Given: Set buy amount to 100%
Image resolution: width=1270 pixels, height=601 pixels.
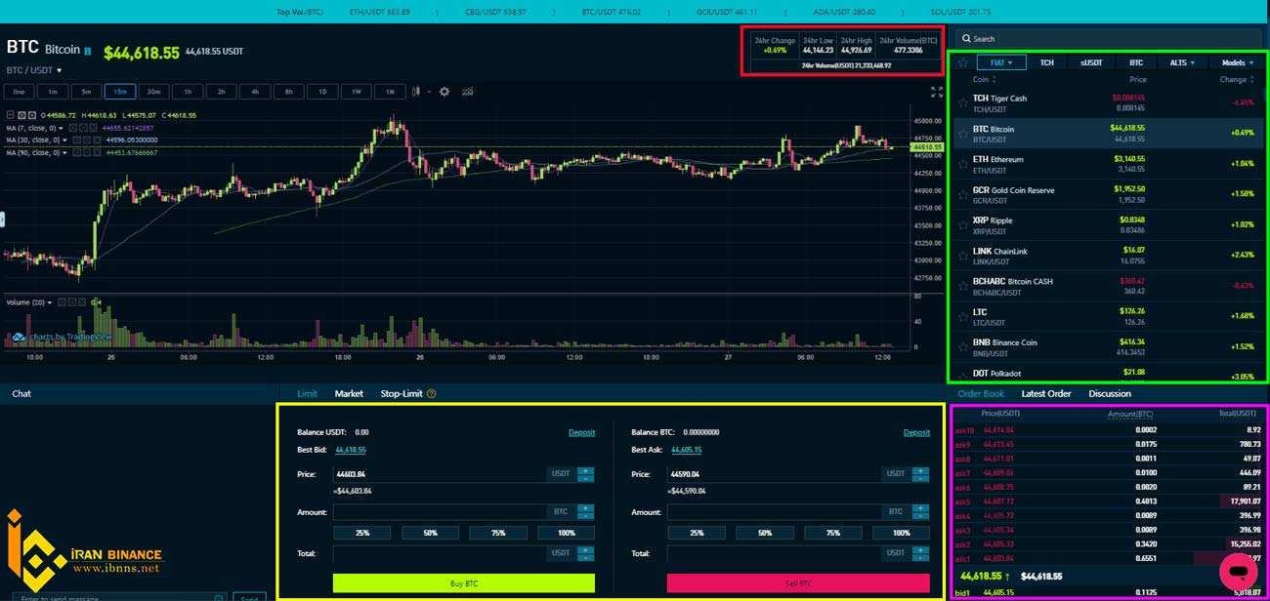Looking at the screenshot, I should click(566, 533).
